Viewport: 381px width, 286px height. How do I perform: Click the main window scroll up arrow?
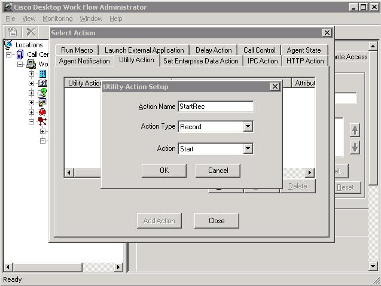tap(373, 46)
